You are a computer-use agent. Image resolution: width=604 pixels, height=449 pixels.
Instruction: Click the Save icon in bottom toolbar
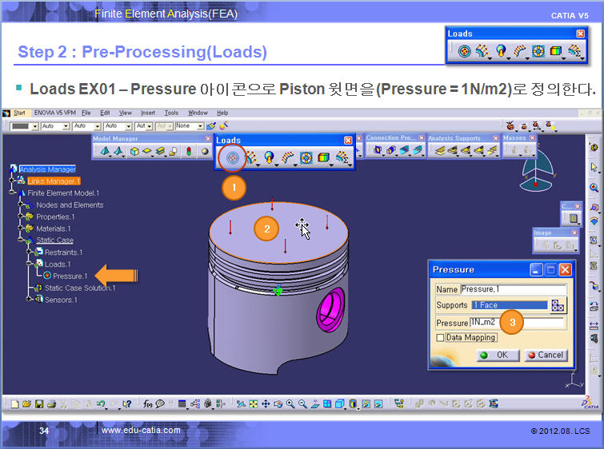click(x=38, y=404)
